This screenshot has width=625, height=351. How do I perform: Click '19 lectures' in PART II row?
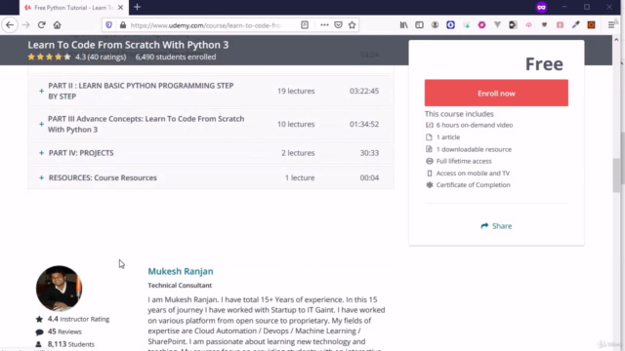point(296,91)
